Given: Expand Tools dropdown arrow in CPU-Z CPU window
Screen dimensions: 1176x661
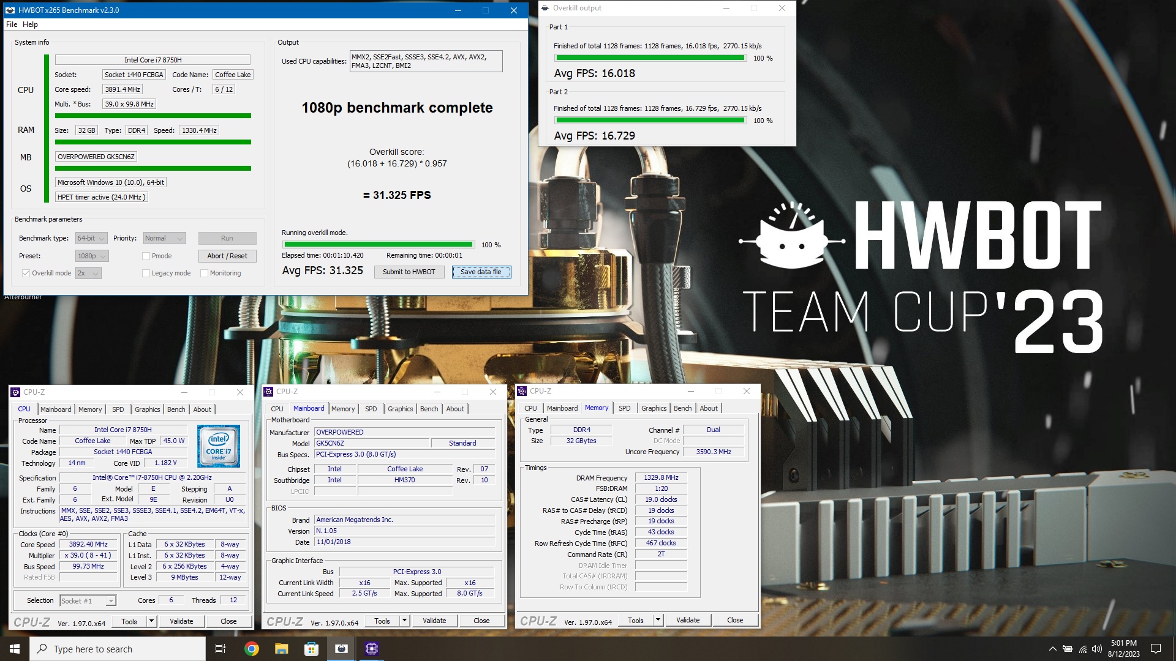Looking at the screenshot, I should (151, 621).
